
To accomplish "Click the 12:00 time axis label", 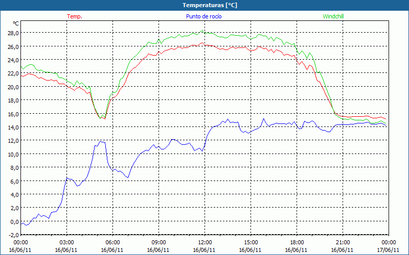I will [204, 243].
